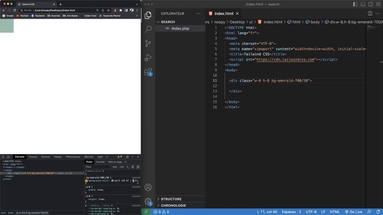Open the Facebook bookmark
The height and width of the screenshot is (215, 383).
pyautogui.click(x=38, y=16)
